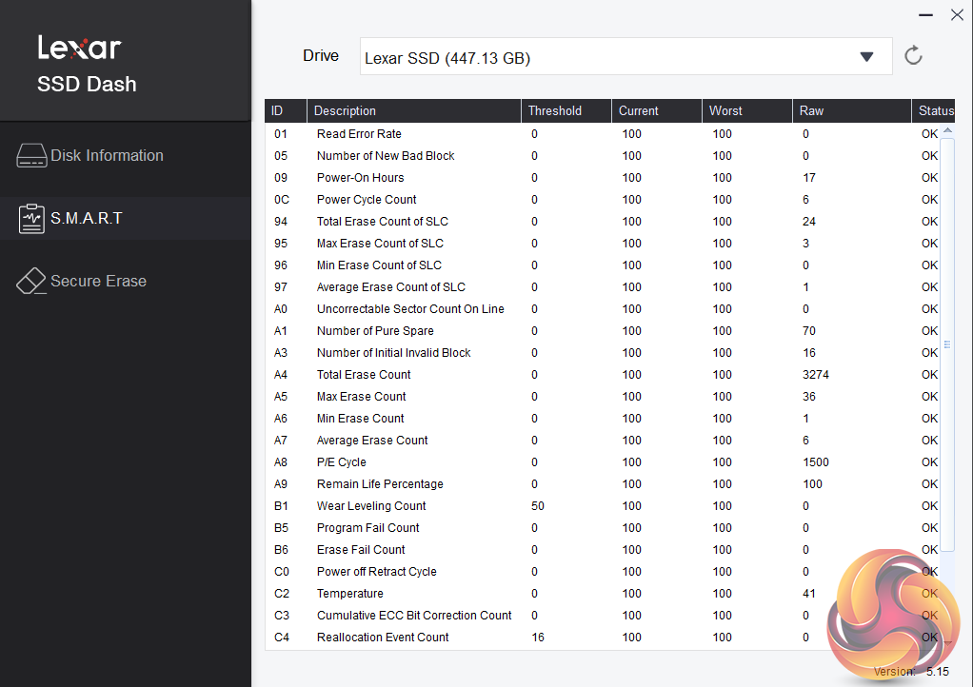Select Cumulative ECC Bit Correction Count row
This screenshot has width=973, height=687.
[x=603, y=616]
